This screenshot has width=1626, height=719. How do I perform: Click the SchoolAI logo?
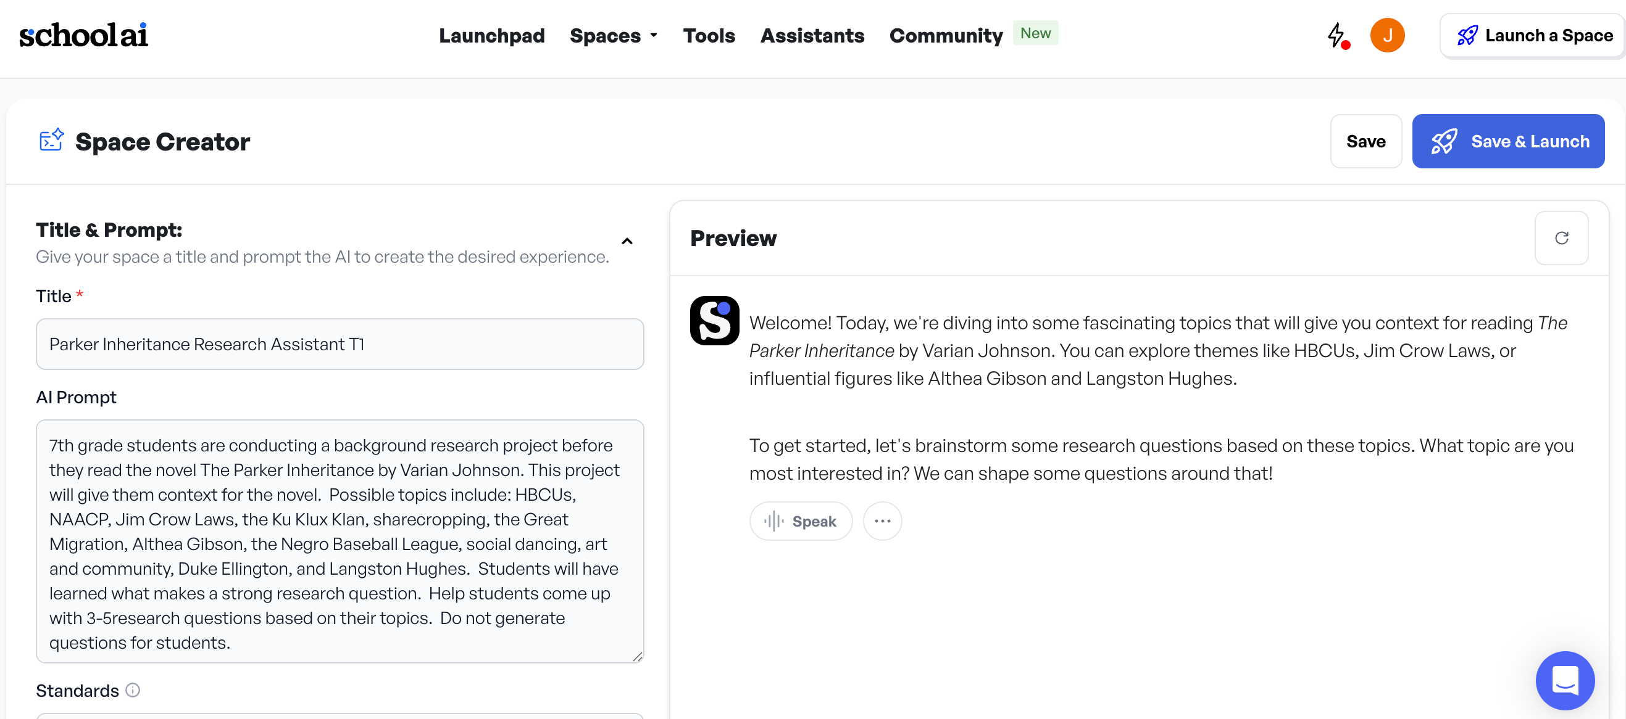tap(83, 35)
